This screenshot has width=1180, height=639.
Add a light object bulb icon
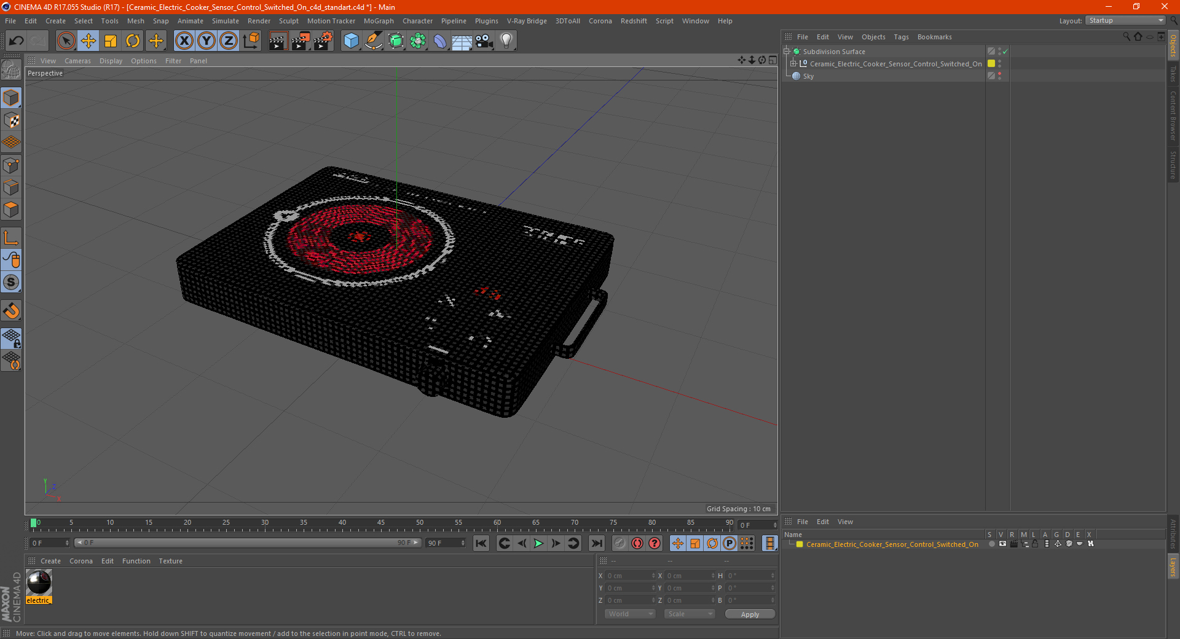[506, 41]
